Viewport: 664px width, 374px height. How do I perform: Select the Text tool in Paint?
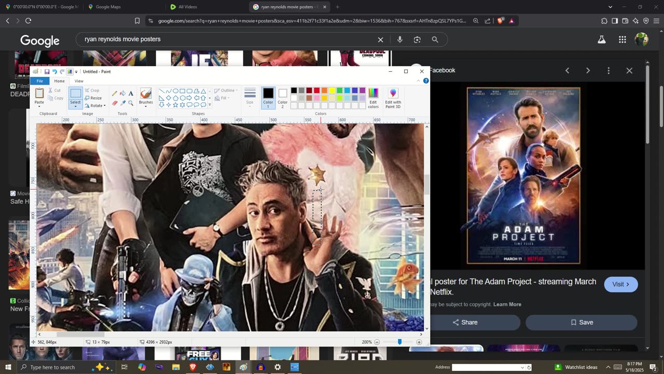(131, 94)
